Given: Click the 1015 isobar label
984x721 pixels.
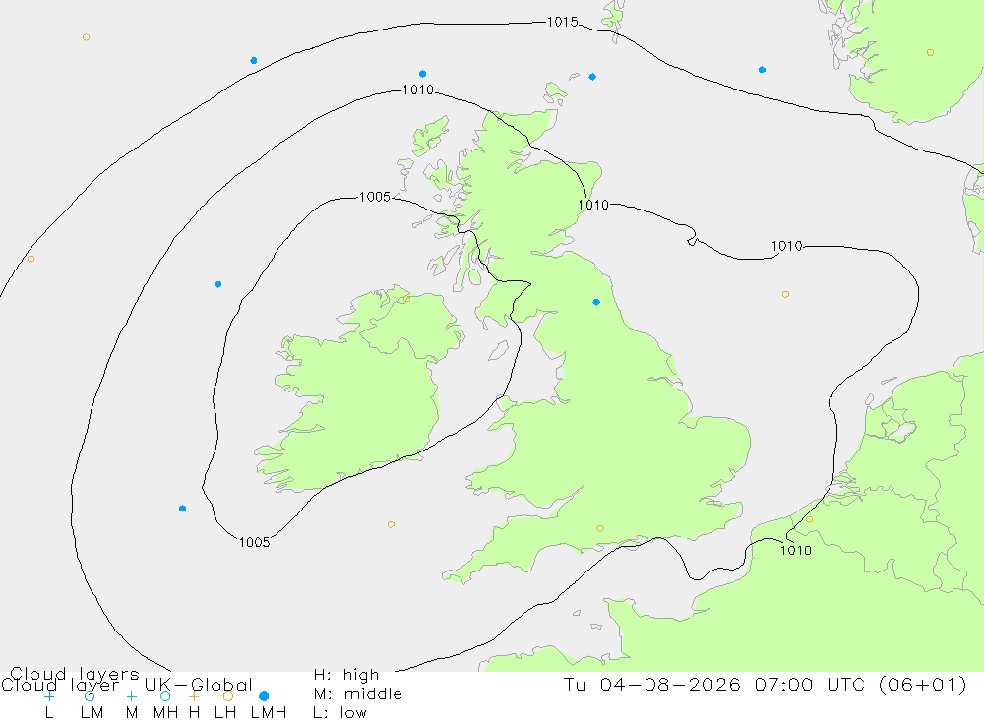Looking at the screenshot, I should (x=562, y=22).
